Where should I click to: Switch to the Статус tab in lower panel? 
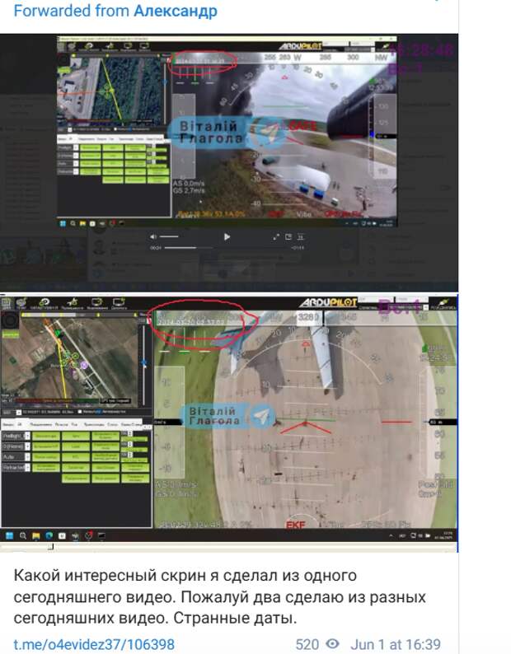110,424
